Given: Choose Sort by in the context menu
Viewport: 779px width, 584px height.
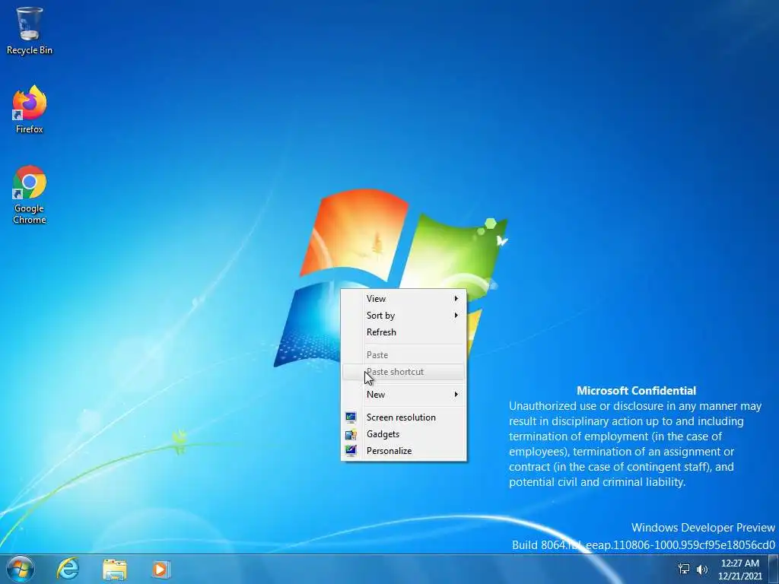Looking at the screenshot, I should tap(403, 316).
